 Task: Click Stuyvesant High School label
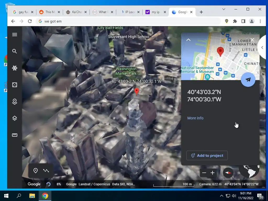tap(129, 37)
